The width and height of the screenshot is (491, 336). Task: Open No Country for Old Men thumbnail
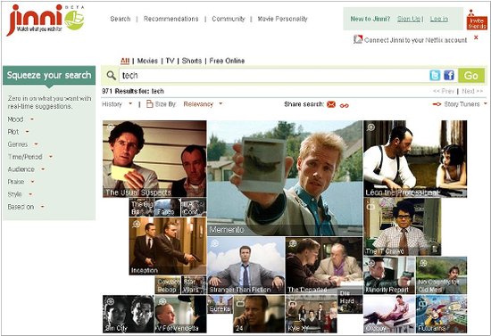441,275
